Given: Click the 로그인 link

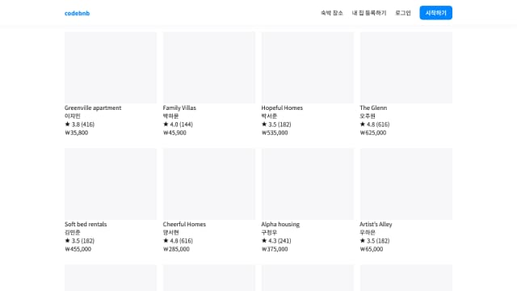Looking at the screenshot, I should [403, 13].
